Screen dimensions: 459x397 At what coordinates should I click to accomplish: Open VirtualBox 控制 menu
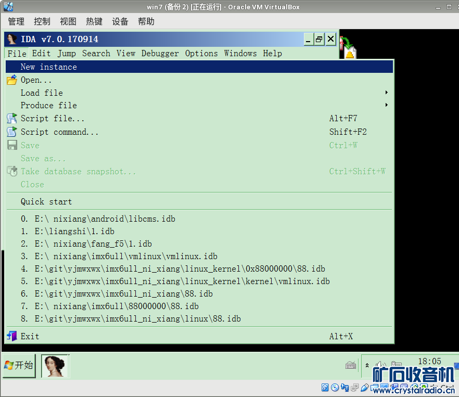click(42, 21)
